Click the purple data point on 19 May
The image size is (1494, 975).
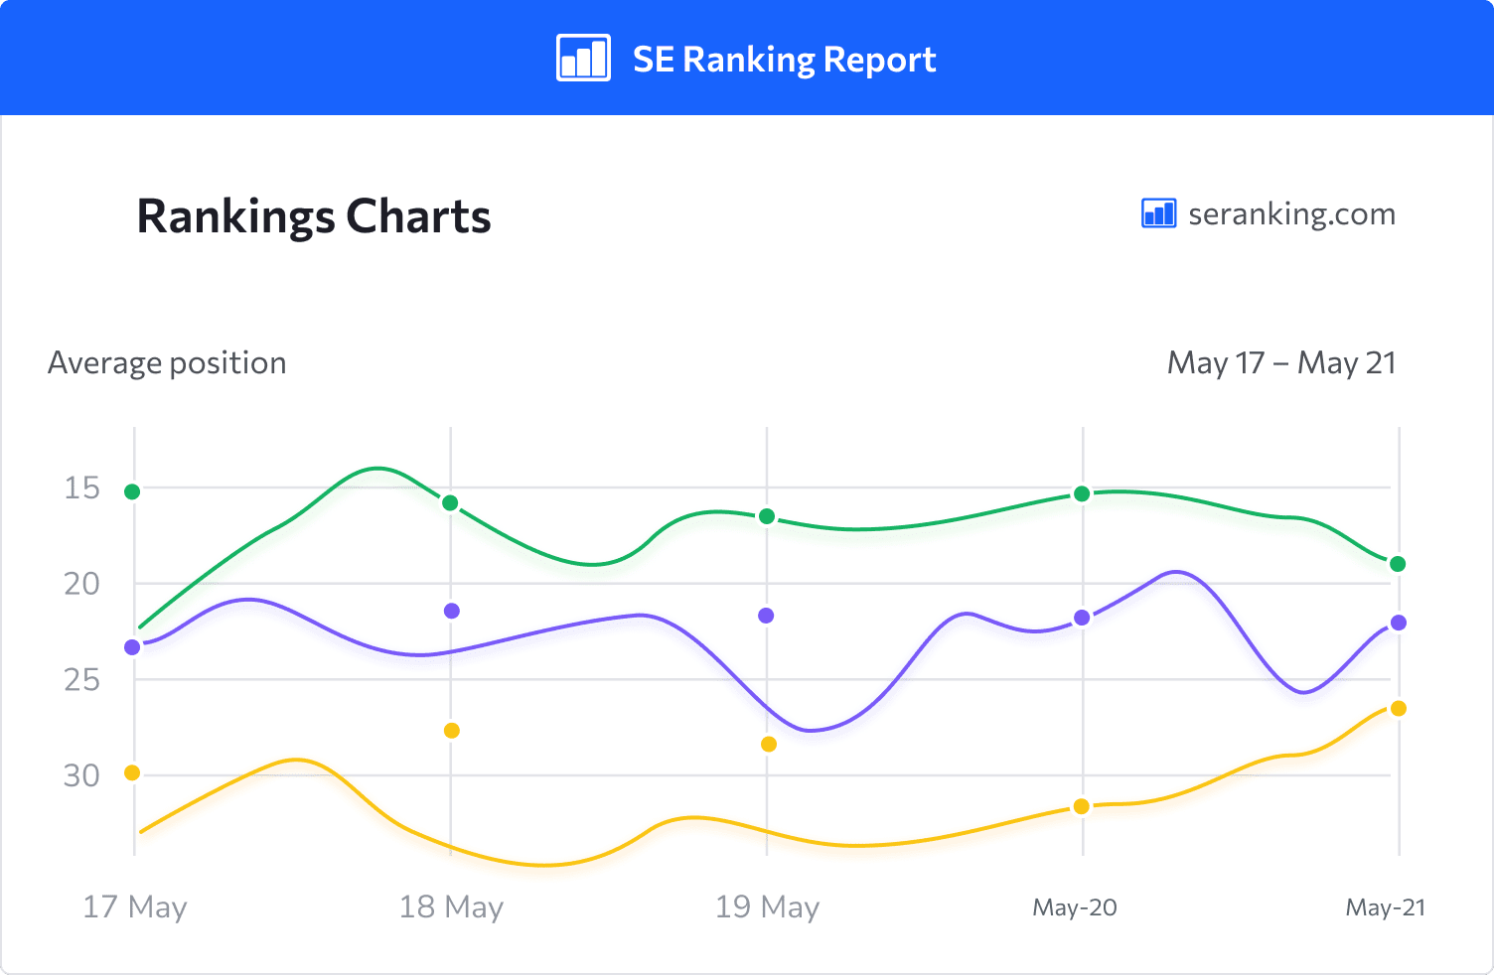pyautogui.click(x=766, y=616)
